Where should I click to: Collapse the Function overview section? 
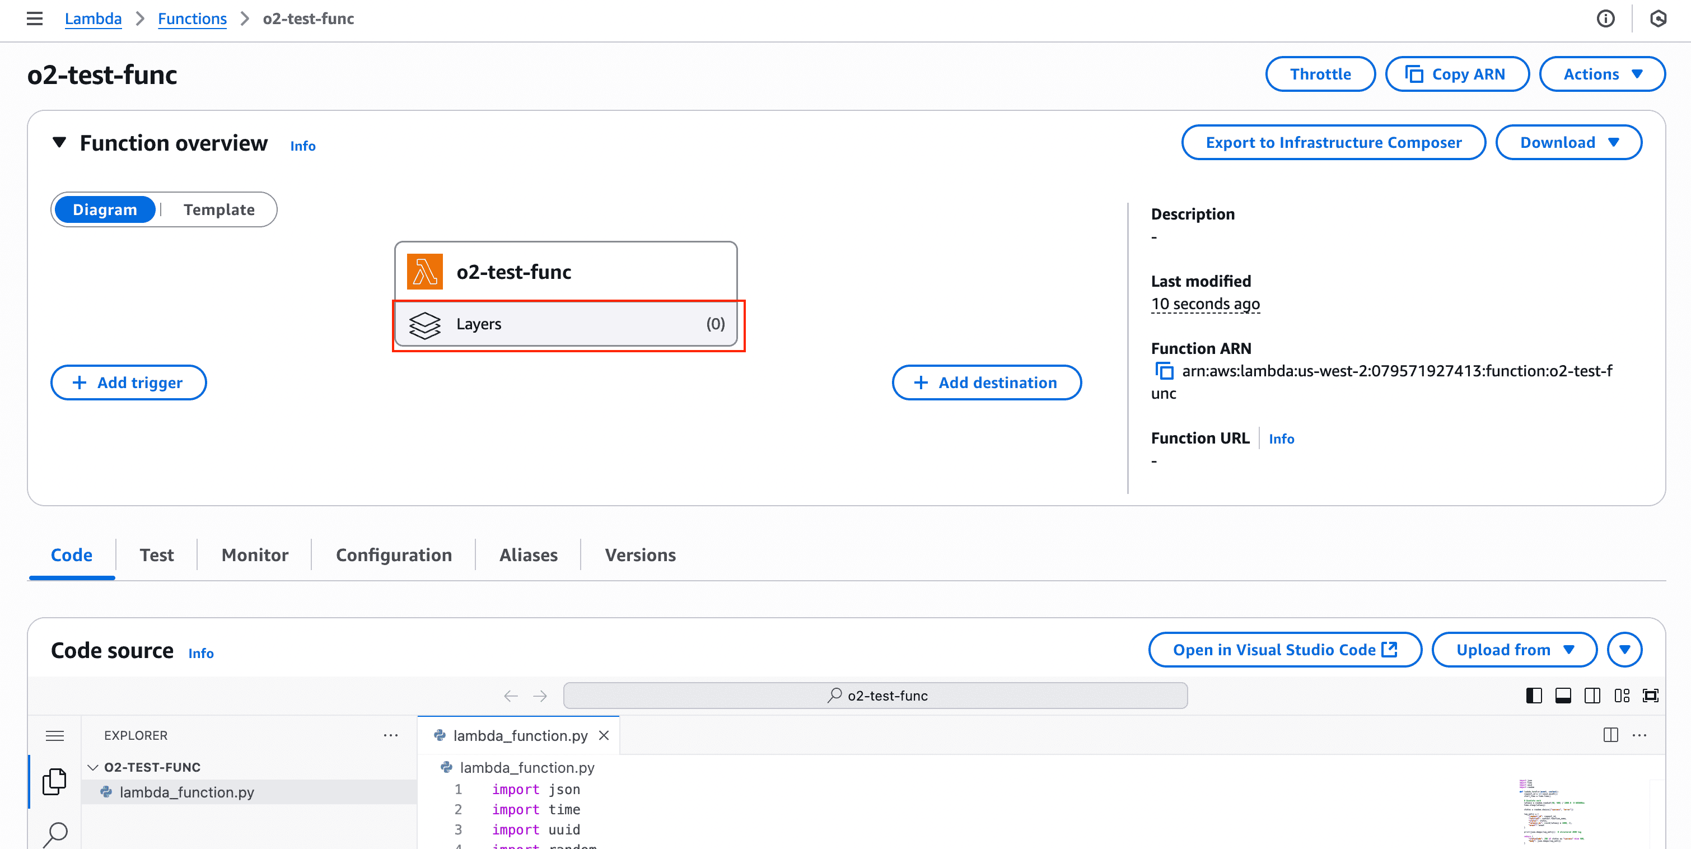tap(60, 142)
